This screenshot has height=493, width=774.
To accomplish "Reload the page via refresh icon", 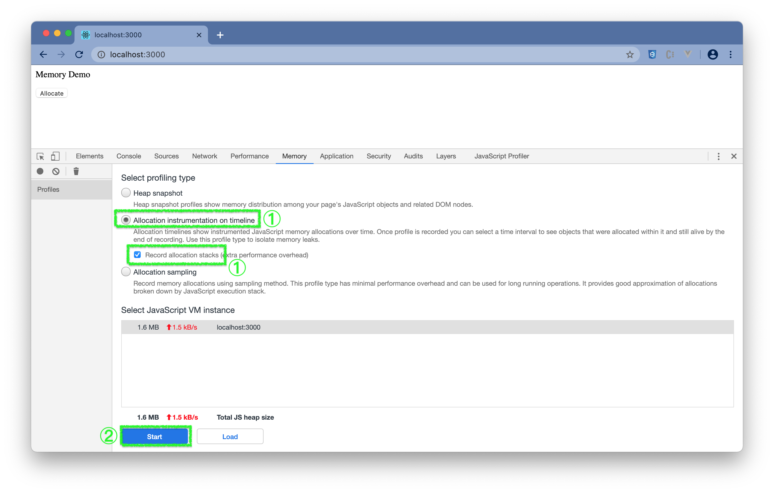I will pyautogui.click(x=79, y=55).
